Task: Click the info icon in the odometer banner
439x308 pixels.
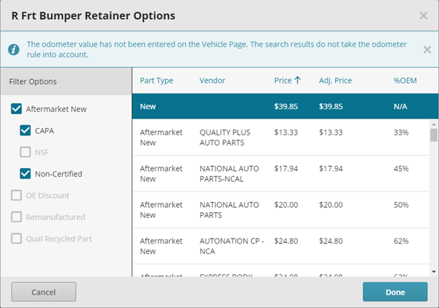Action: point(13,49)
